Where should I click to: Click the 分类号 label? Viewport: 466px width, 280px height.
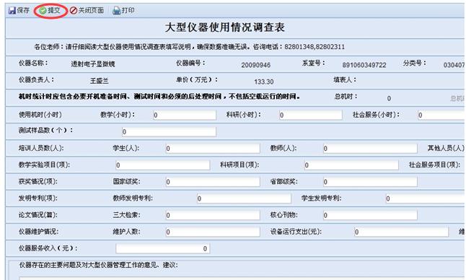tap(415, 63)
